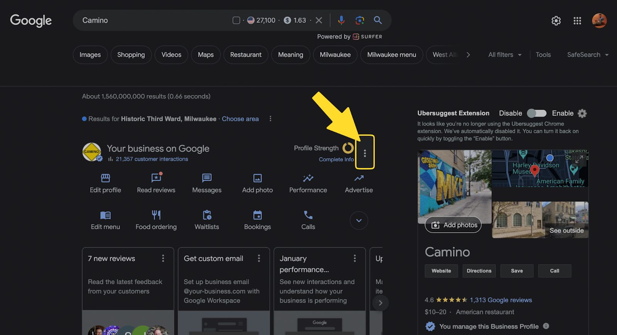Show next suggestion cards arrow
617x335 pixels.
pos(380,303)
